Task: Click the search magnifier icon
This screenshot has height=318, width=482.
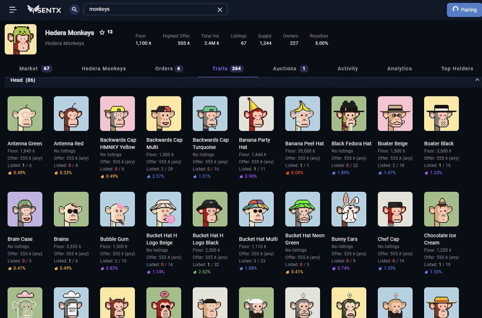Action: point(74,9)
